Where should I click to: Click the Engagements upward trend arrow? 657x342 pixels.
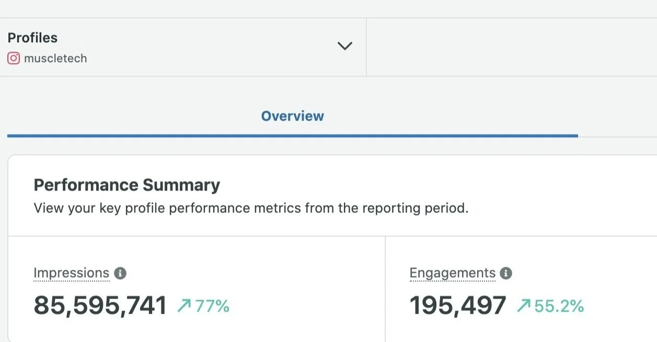point(524,306)
